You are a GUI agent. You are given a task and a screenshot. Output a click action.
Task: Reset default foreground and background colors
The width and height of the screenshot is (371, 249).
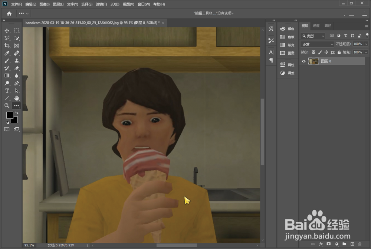click(x=7, y=122)
